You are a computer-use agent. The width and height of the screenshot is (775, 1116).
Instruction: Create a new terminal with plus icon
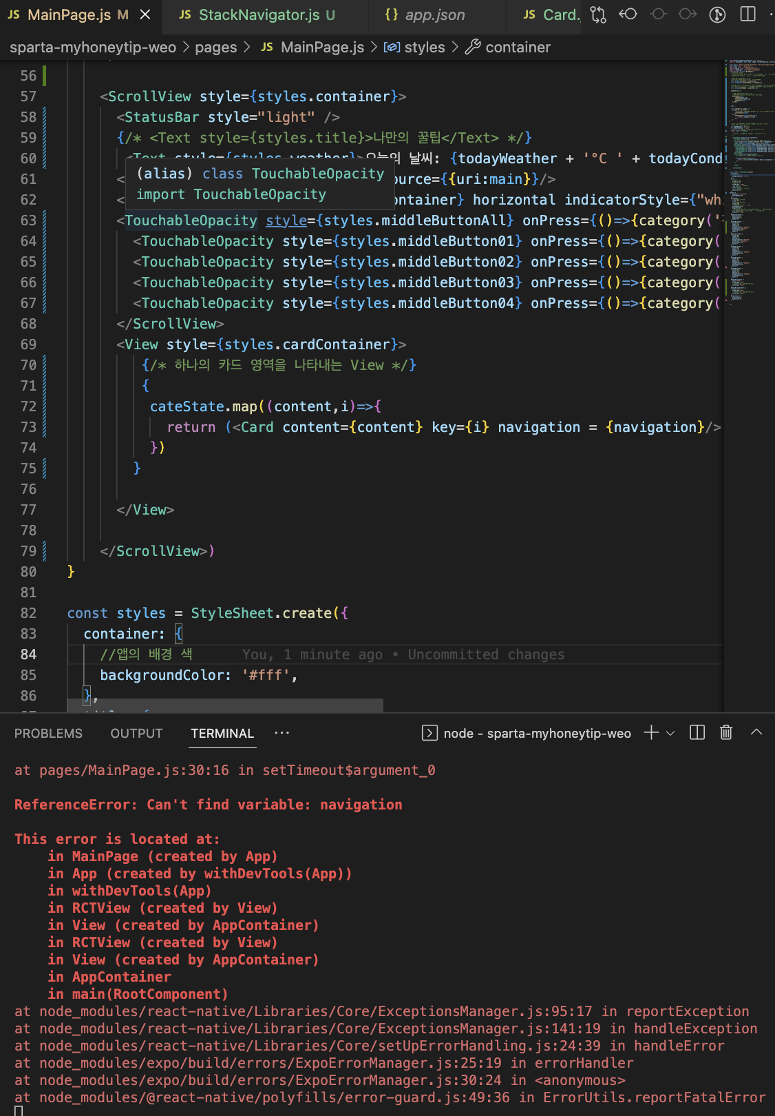[x=651, y=732]
